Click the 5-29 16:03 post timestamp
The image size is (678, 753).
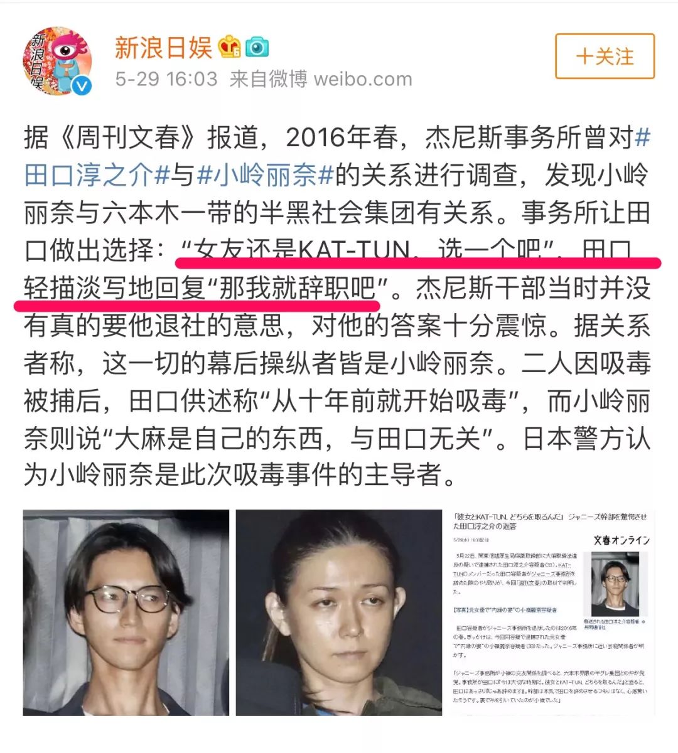coord(166,79)
